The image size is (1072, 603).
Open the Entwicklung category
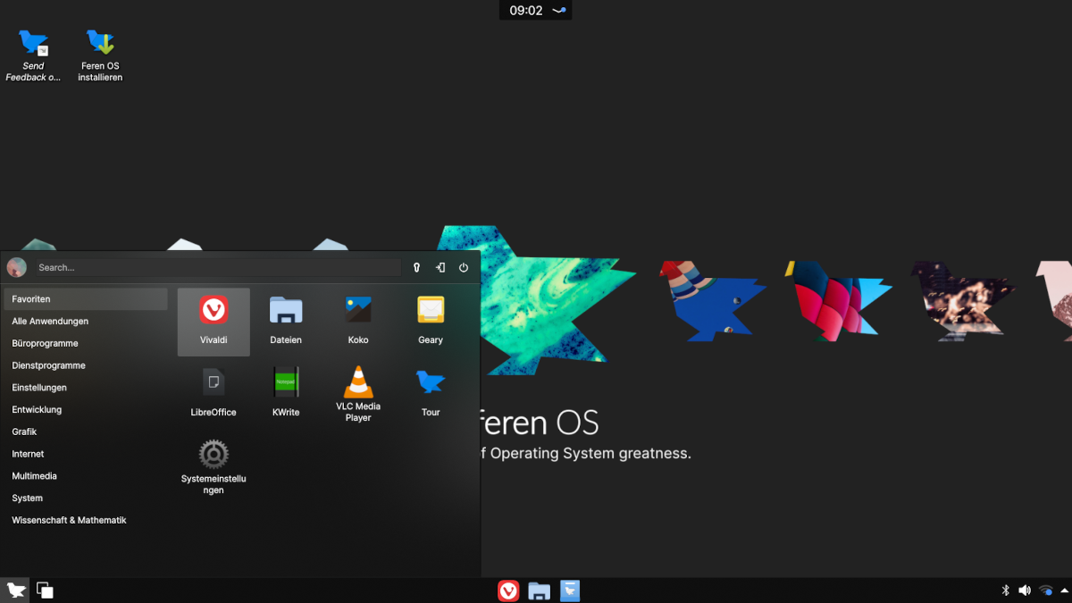point(85,410)
